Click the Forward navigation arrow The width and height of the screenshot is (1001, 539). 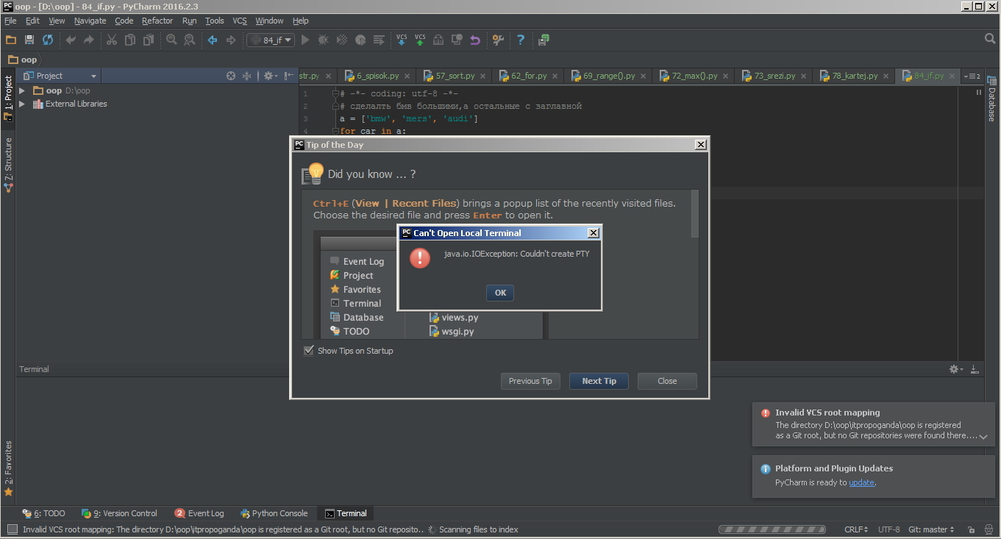pyautogui.click(x=231, y=40)
